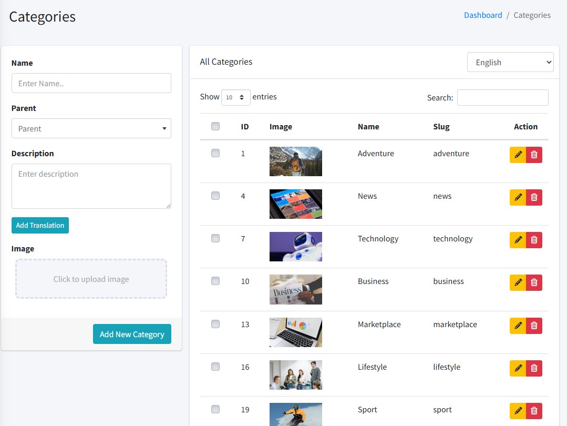Expand the English language selector
The image size is (567, 426).
point(510,62)
